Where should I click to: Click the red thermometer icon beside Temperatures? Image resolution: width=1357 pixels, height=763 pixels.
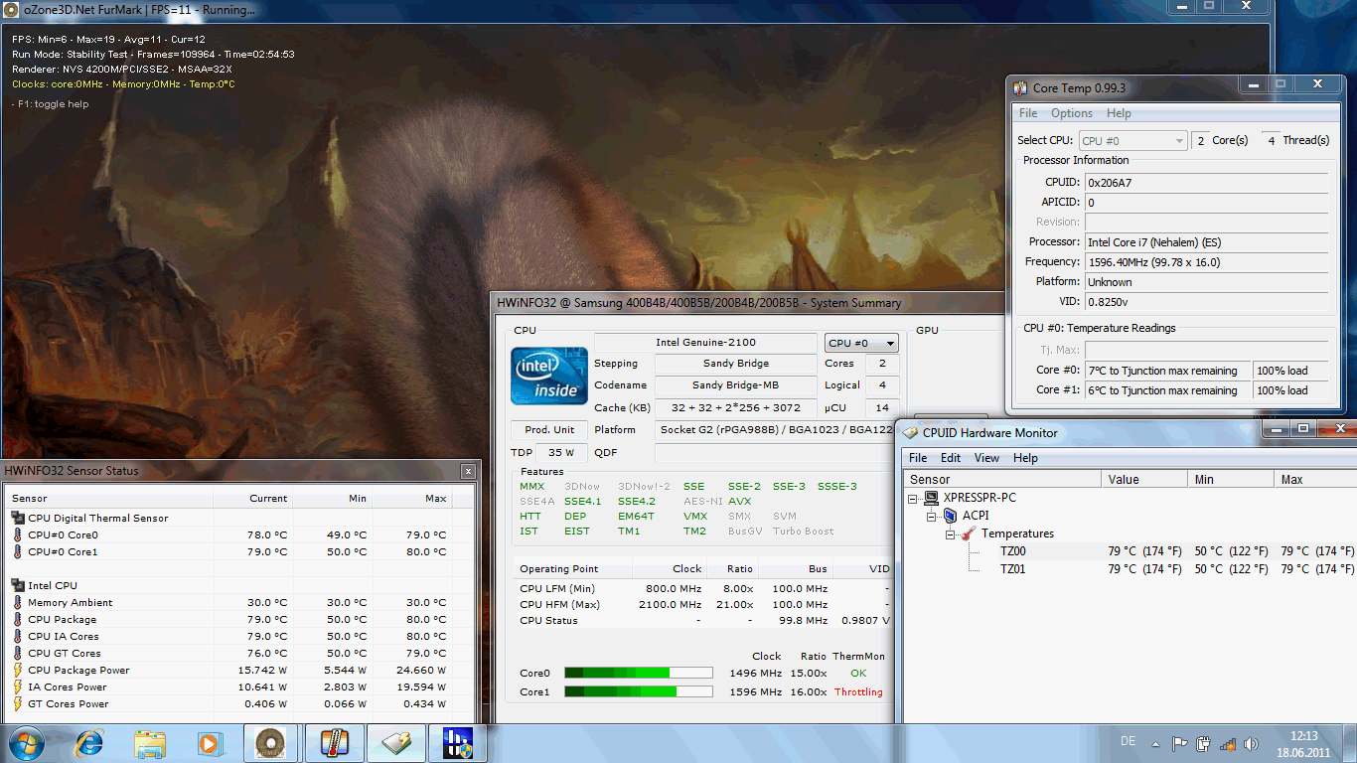(969, 534)
